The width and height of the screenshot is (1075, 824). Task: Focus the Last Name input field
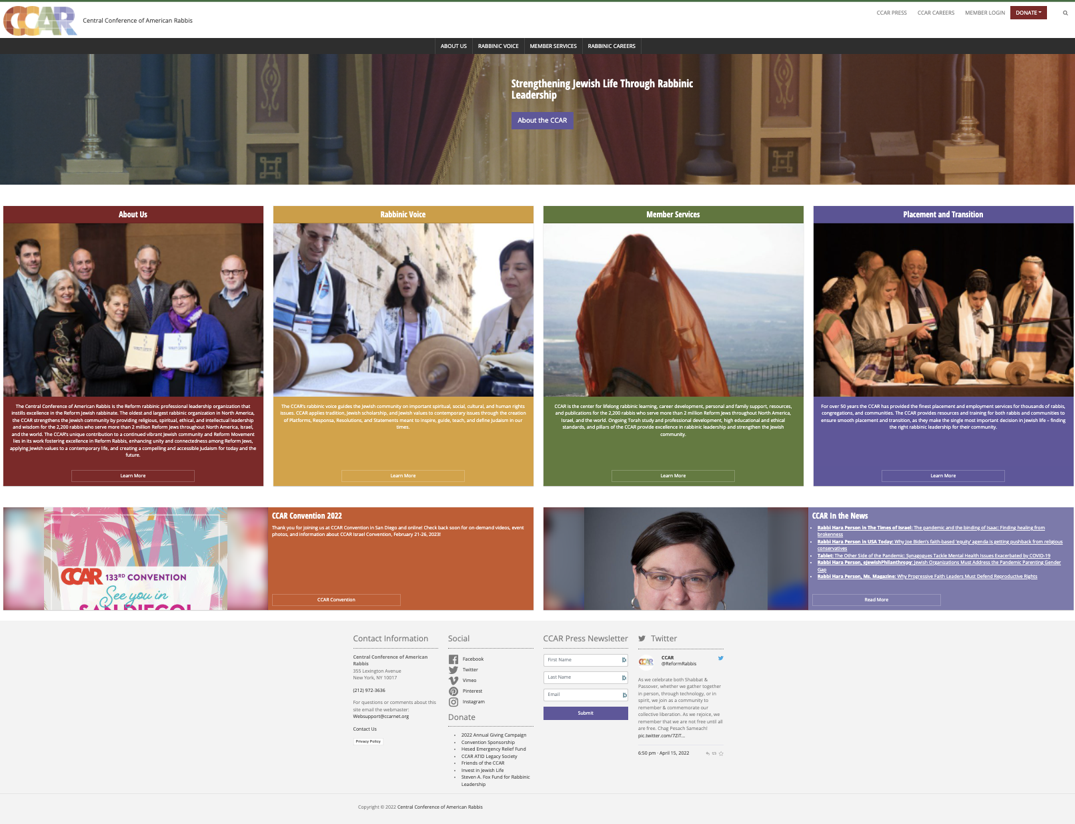586,677
